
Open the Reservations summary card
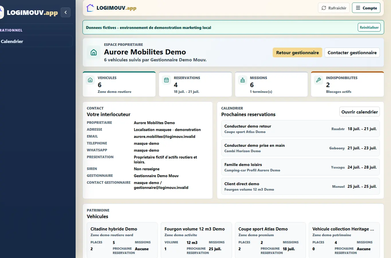pyautogui.click(x=195, y=84)
